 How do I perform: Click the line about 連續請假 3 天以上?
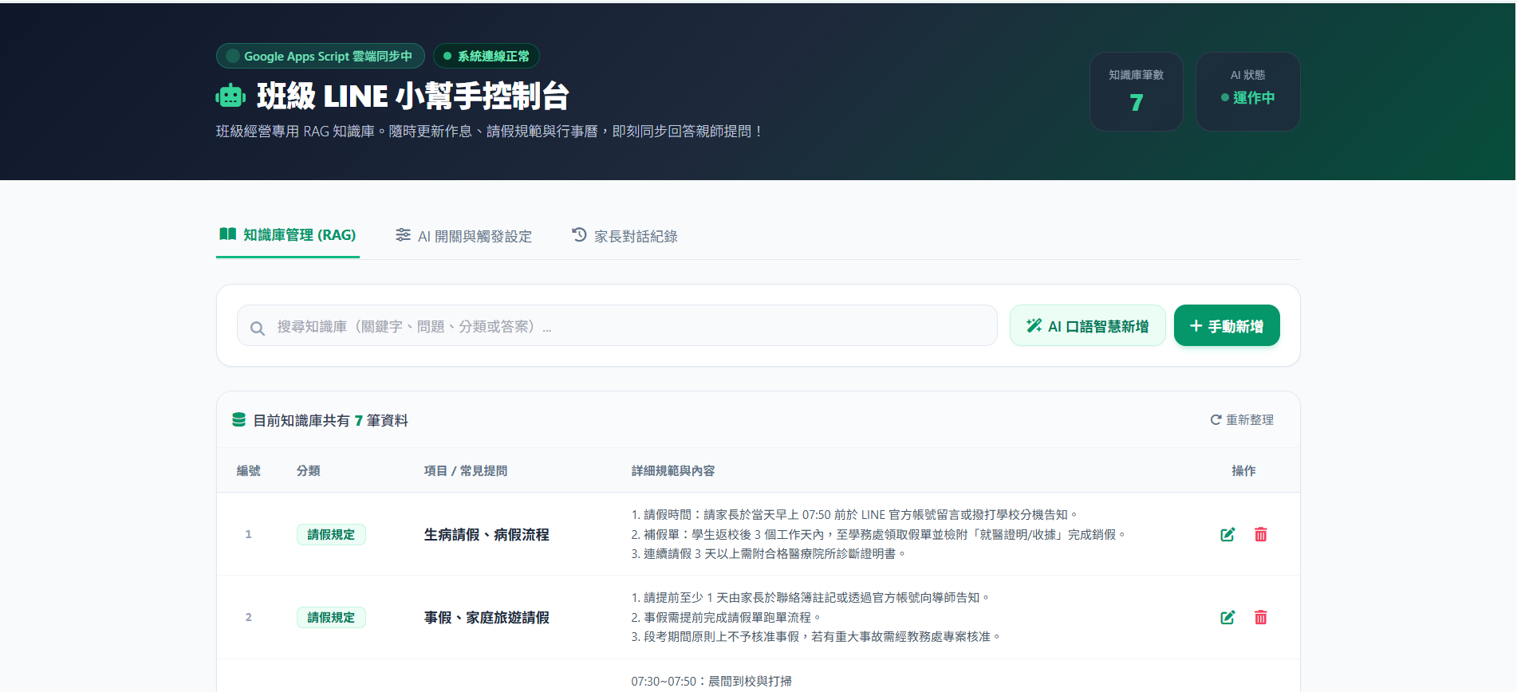(x=768, y=553)
